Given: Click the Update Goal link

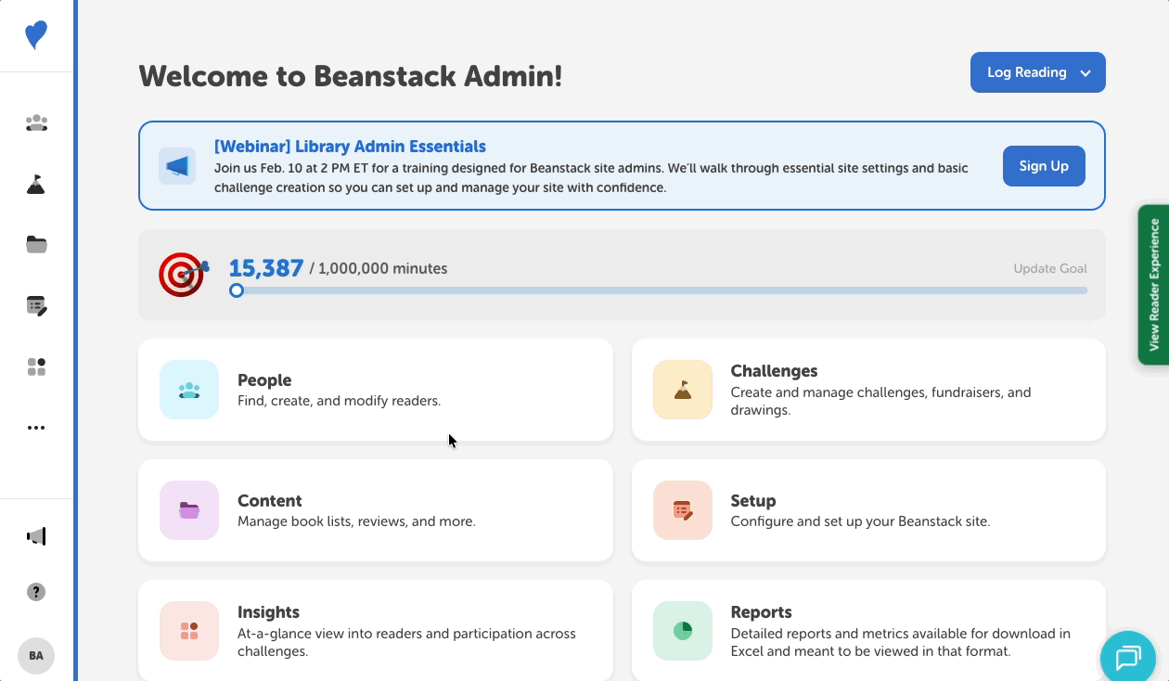Looking at the screenshot, I should click(1050, 268).
